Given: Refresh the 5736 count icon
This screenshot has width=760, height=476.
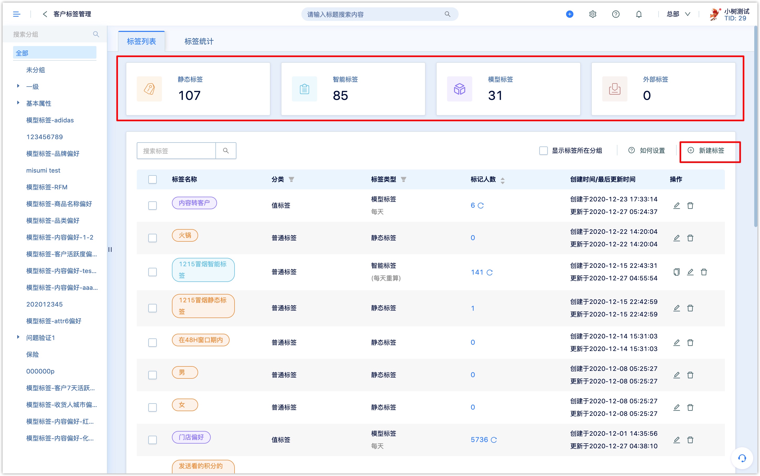Looking at the screenshot, I should coord(494,440).
